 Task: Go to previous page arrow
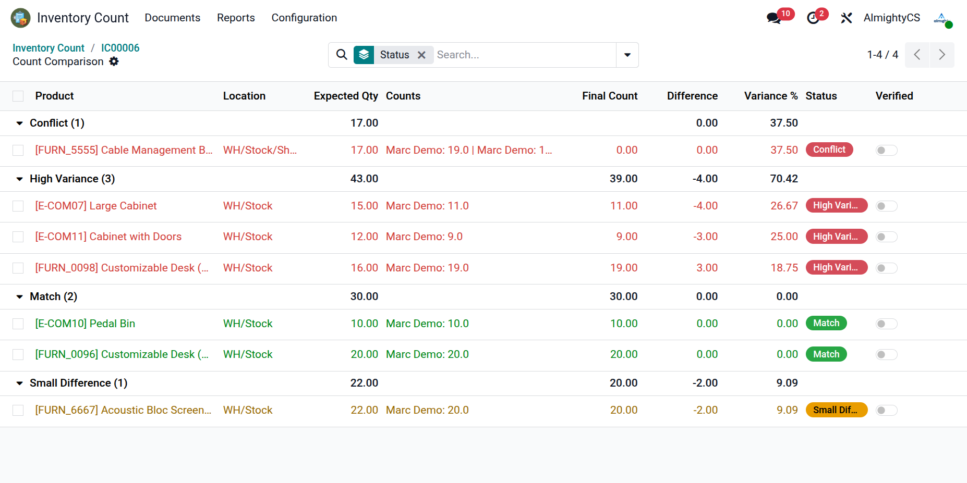[x=917, y=55]
